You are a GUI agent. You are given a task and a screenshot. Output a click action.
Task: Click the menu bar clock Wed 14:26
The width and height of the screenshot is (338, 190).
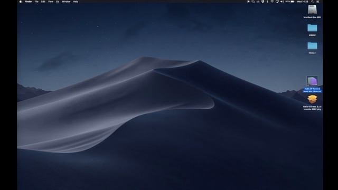(x=303, y=2)
